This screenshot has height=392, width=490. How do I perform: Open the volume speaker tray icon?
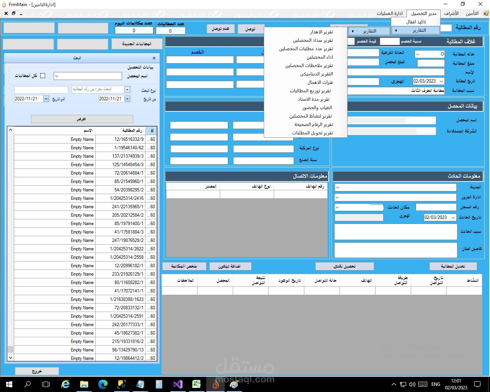pos(412,384)
